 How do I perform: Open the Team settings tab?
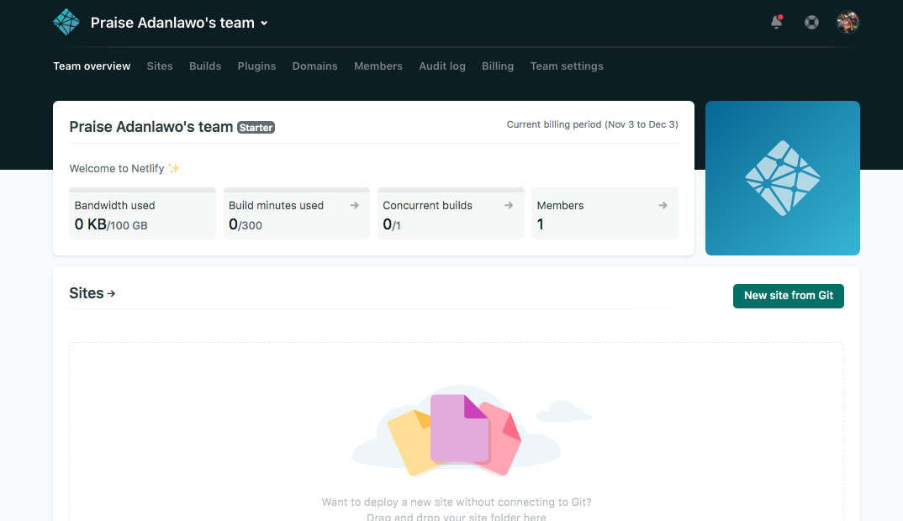(567, 66)
